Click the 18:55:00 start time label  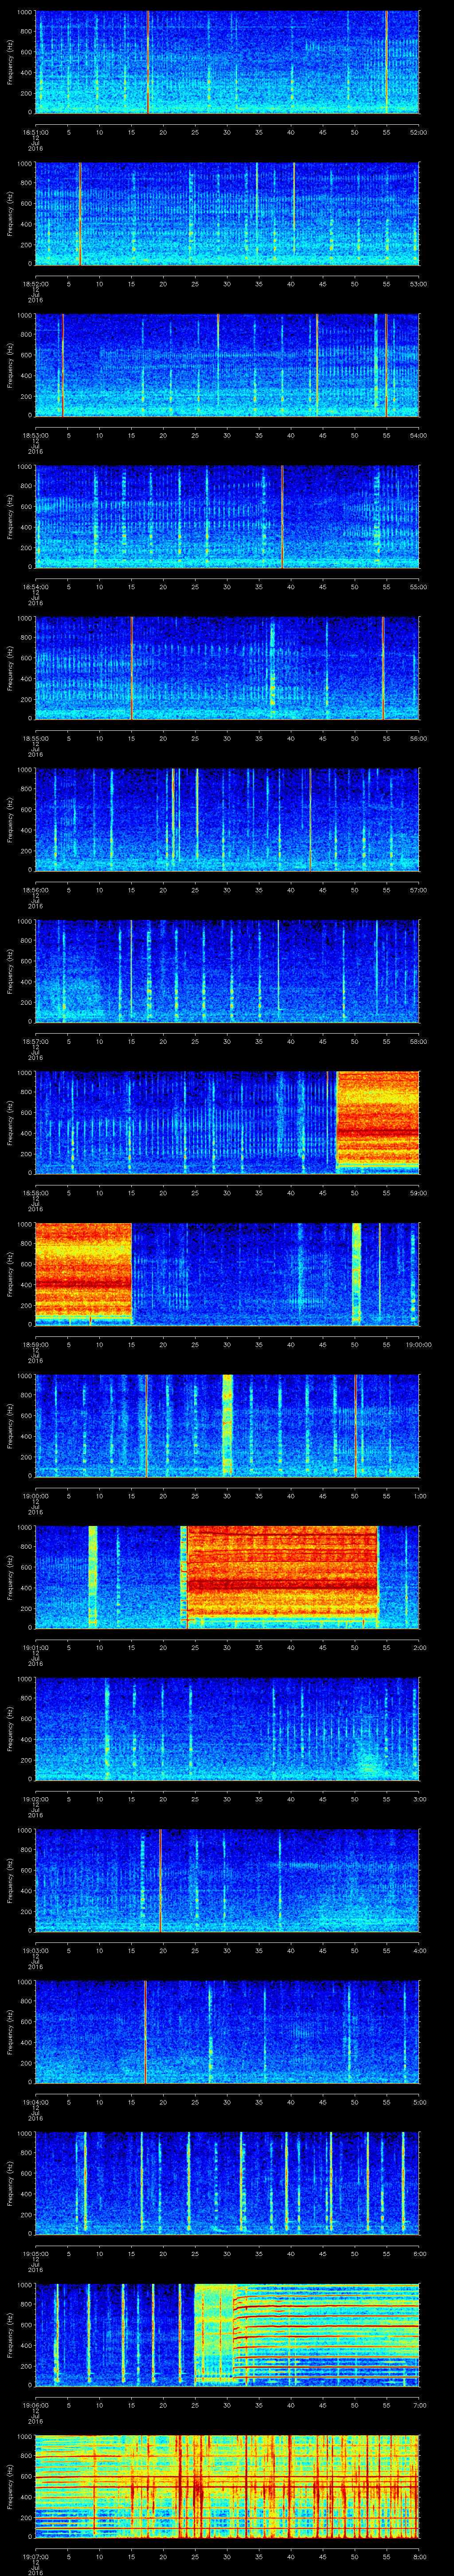coord(36,738)
